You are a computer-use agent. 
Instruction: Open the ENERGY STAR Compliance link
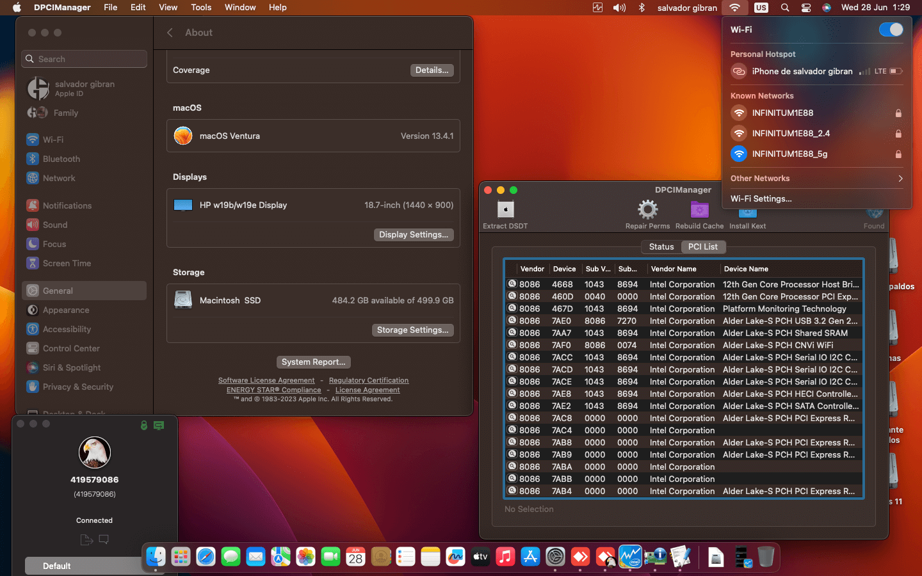[x=274, y=390]
